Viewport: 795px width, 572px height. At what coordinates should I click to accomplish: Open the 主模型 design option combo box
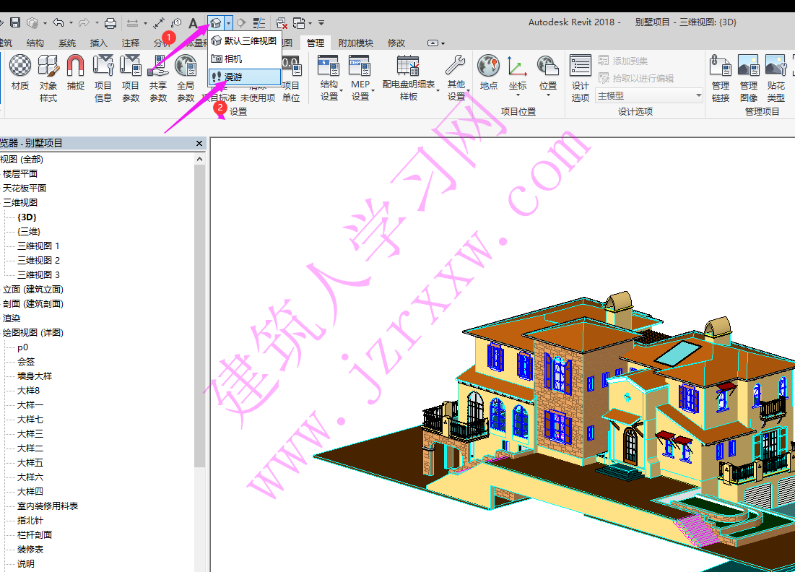pyautogui.click(x=649, y=95)
